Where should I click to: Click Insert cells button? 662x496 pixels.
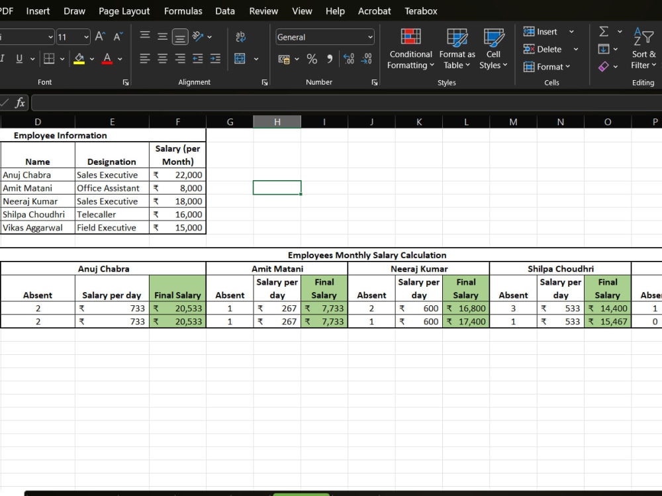point(541,32)
